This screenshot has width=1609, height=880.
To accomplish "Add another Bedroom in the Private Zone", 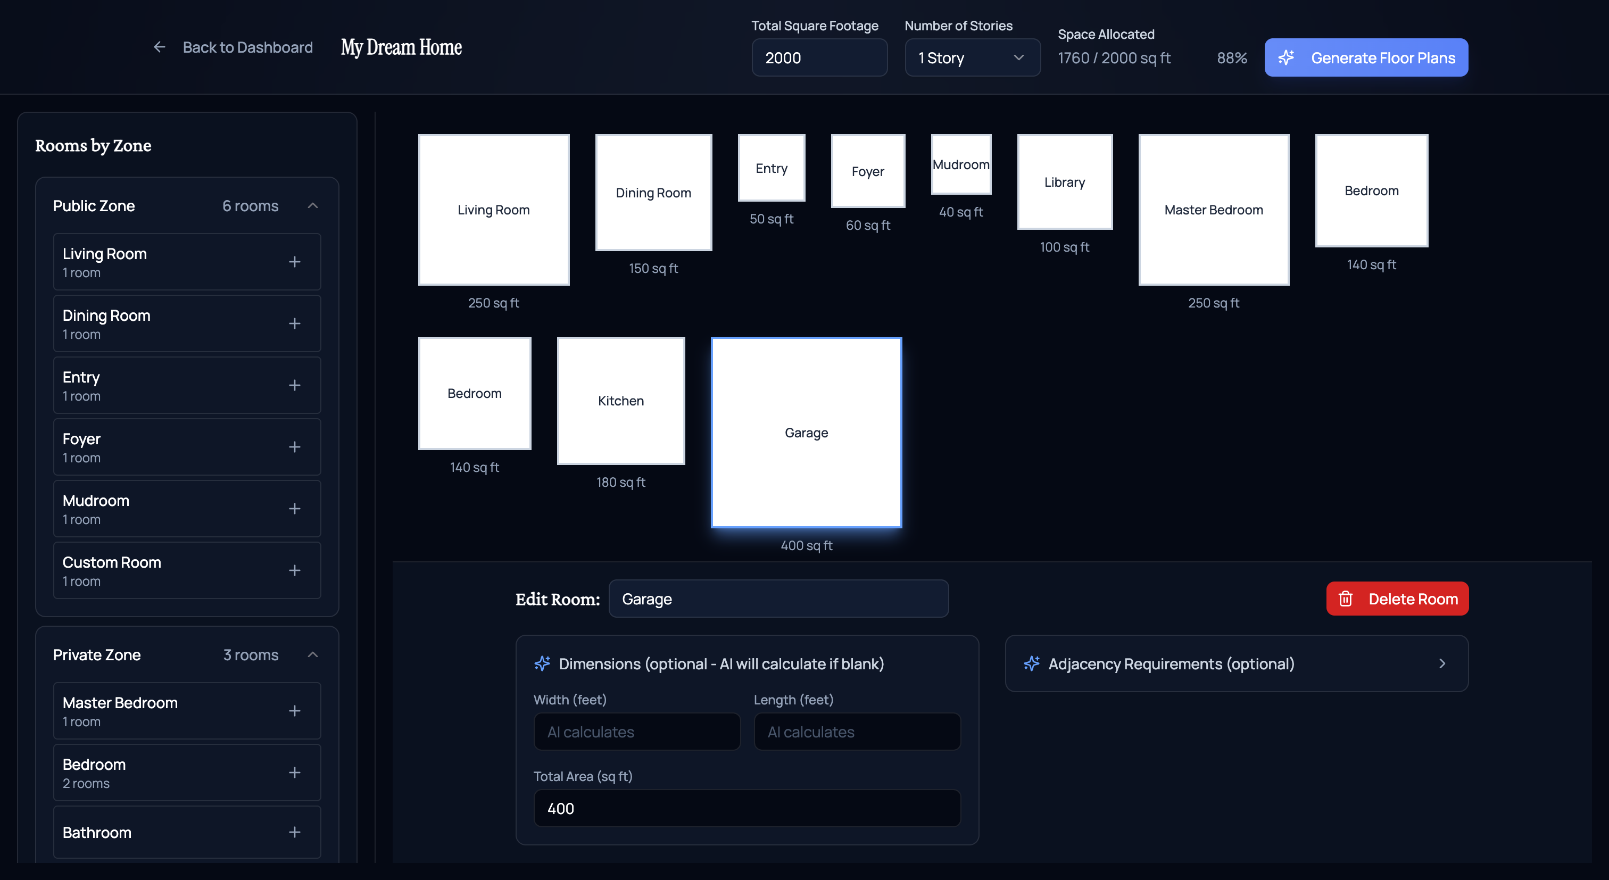I will pyautogui.click(x=294, y=772).
